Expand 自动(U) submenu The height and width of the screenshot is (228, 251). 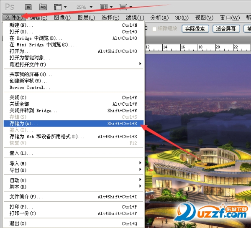click(x=74, y=180)
